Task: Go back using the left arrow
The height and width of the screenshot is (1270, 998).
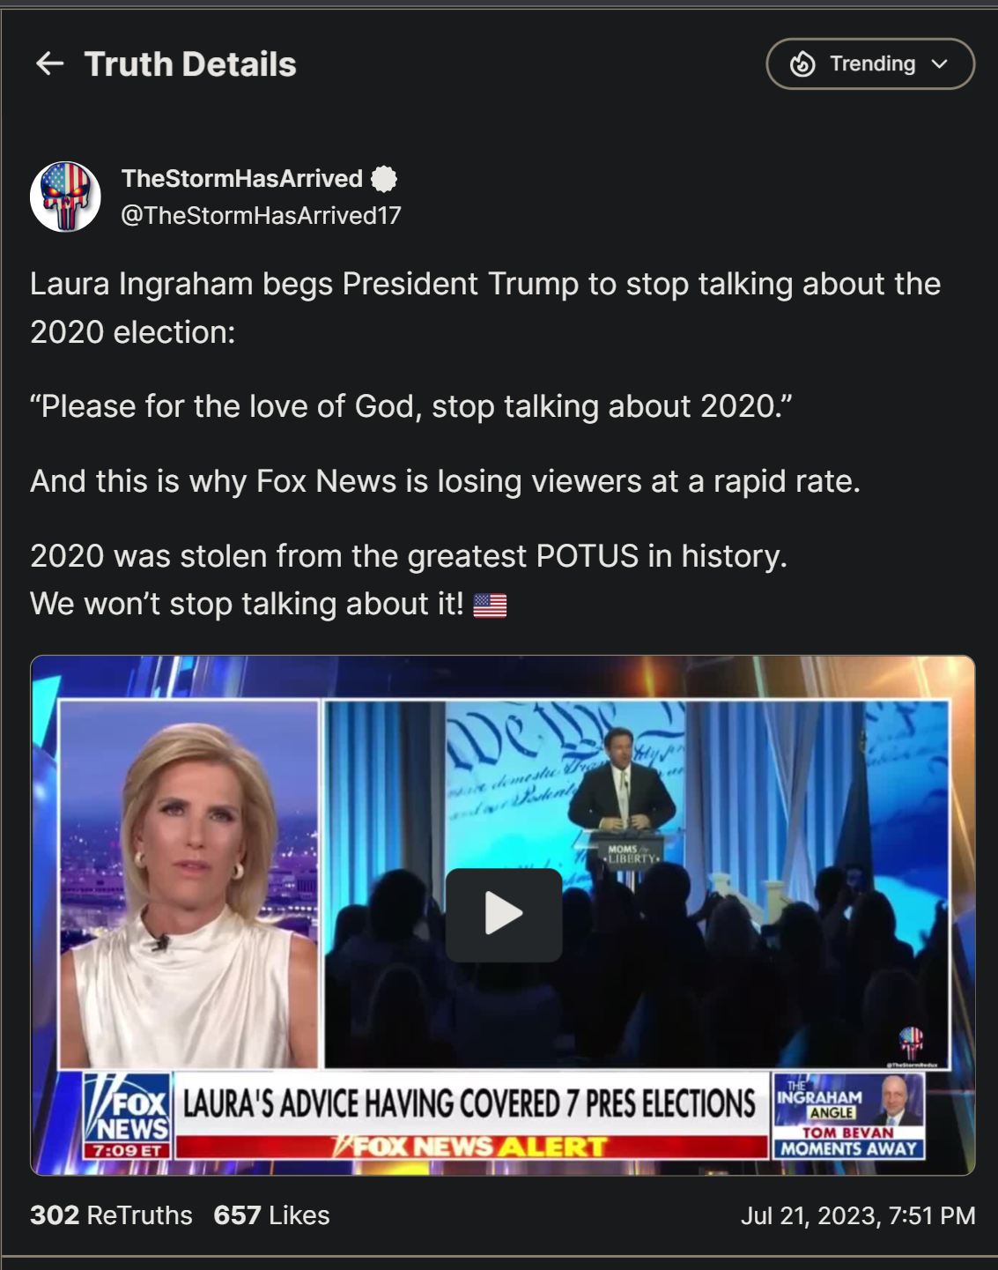Action: click(49, 63)
